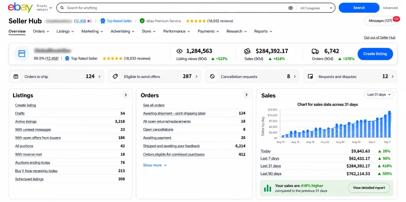
Task: Click the box icon in Orders to ship
Action: [16, 77]
